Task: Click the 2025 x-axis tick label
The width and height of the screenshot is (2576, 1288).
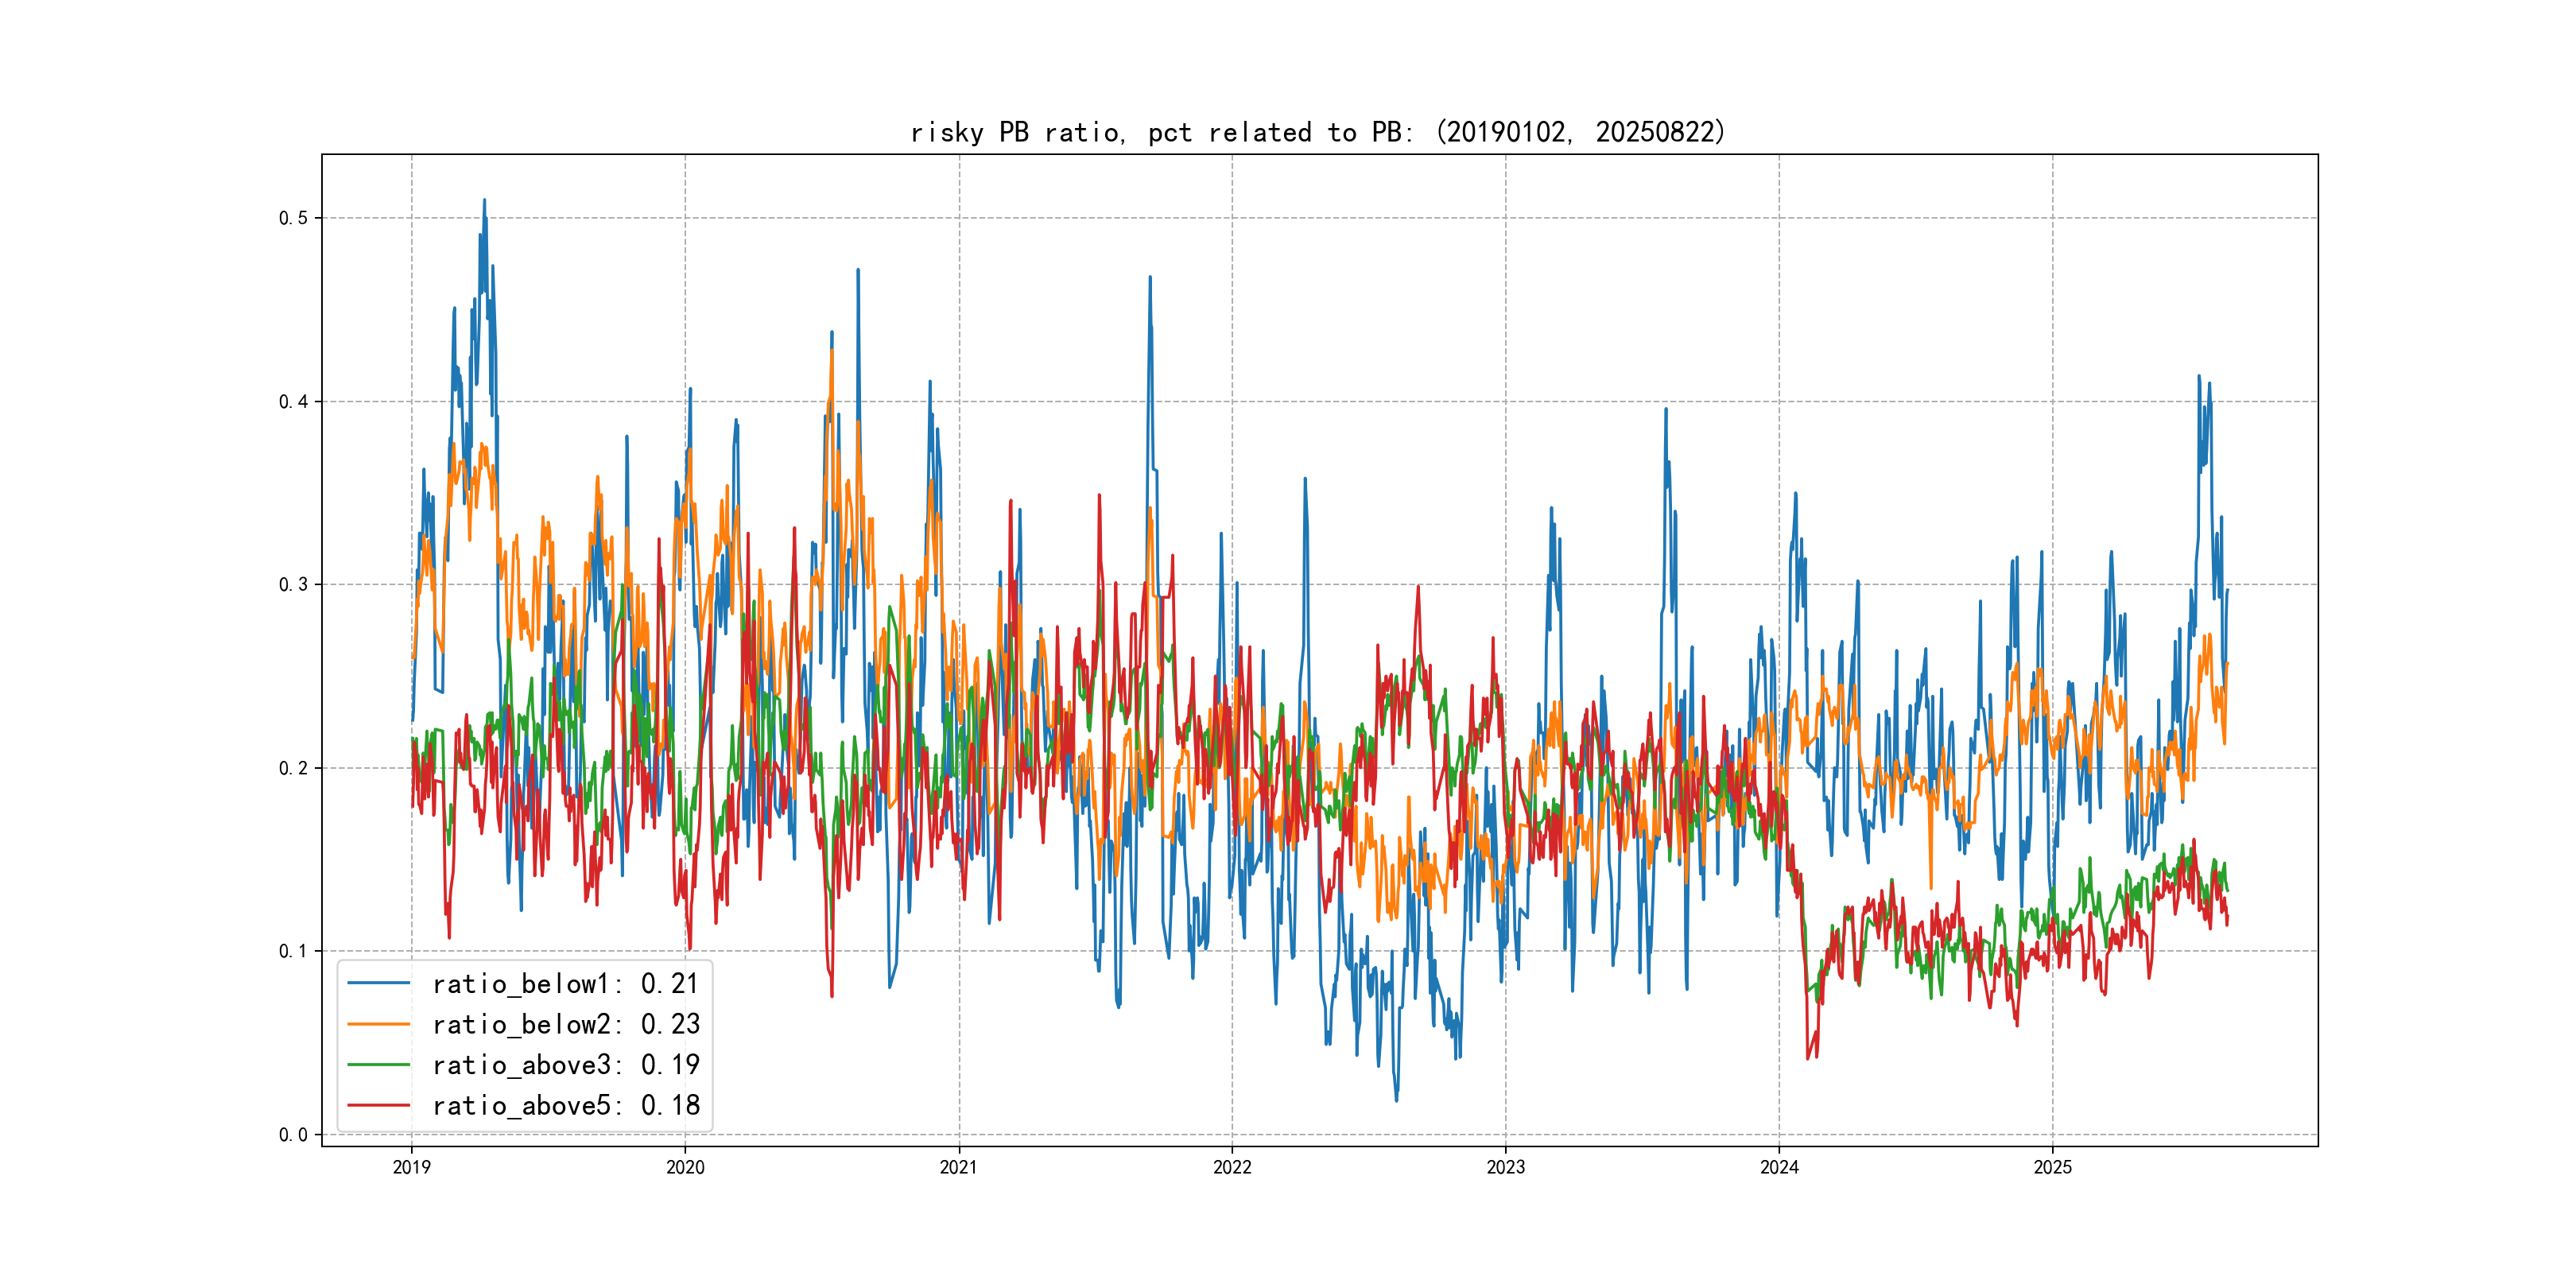Action: (2053, 1167)
